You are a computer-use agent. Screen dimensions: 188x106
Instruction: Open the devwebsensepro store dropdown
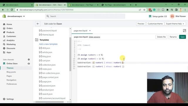tap(16, 16)
